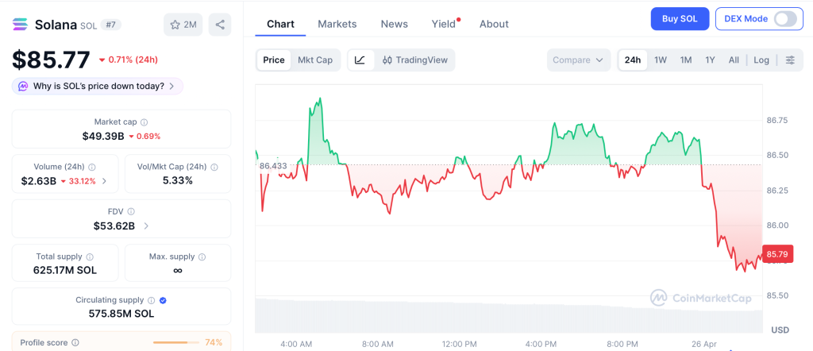
Task: Open the Compare dropdown
Action: pos(578,60)
